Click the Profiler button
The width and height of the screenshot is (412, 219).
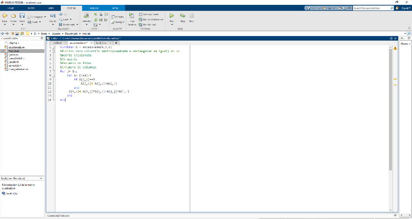(x=117, y=17)
